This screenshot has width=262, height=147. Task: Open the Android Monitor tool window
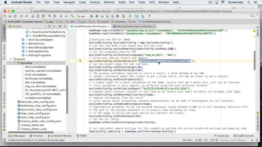tap(60, 136)
